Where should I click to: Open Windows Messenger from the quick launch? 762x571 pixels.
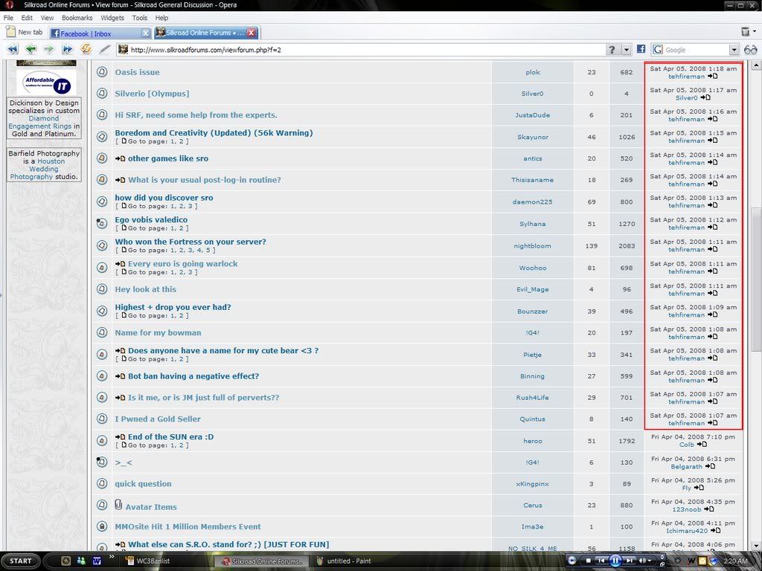(81, 561)
